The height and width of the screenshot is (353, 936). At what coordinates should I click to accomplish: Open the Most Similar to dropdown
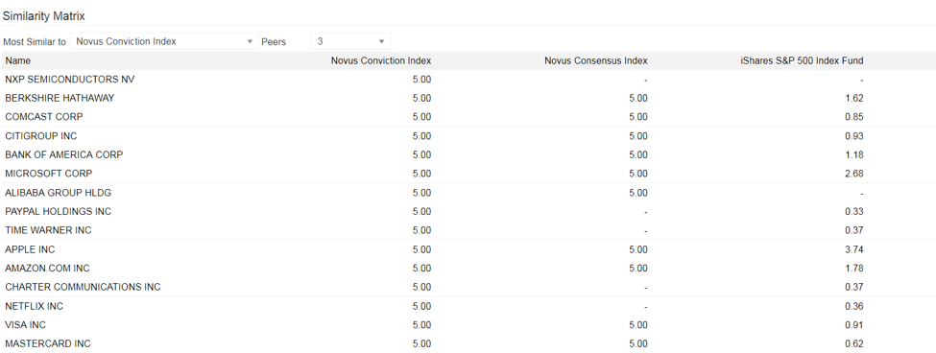165,41
